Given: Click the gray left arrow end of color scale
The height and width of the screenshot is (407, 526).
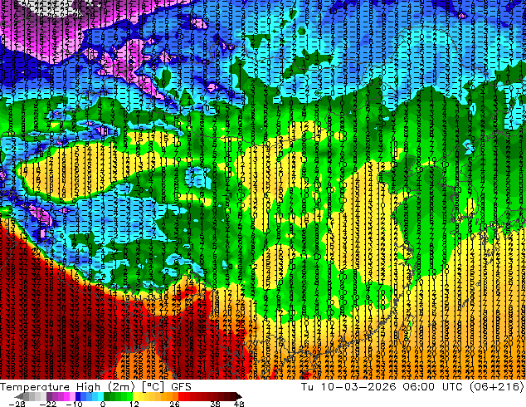Looking at the screenshot, I should click(x=18, y=396).
